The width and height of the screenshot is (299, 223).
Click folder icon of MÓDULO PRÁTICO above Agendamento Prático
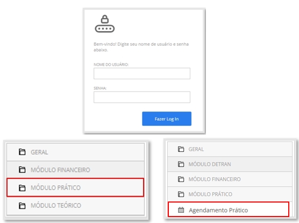pos(181,194)
